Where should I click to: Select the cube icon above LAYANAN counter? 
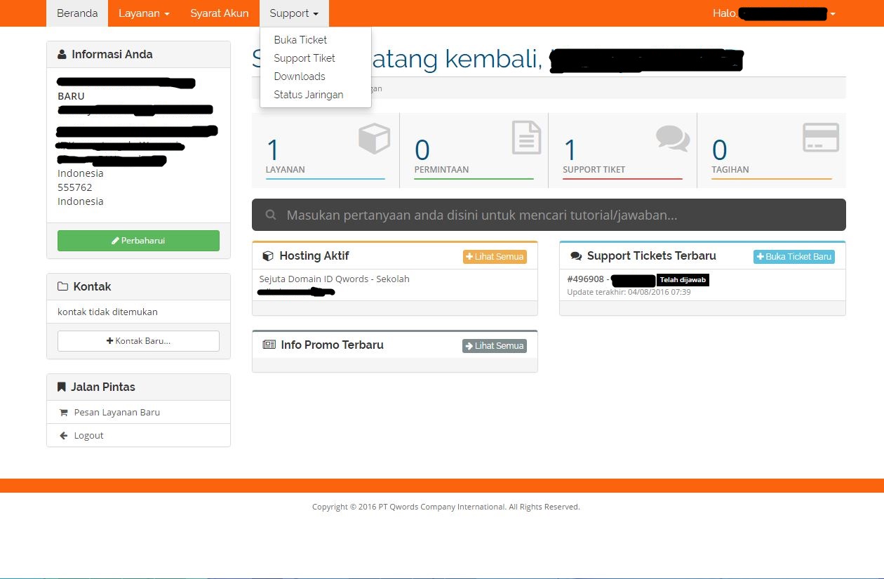pyautogui.click(x=374, y=138)
